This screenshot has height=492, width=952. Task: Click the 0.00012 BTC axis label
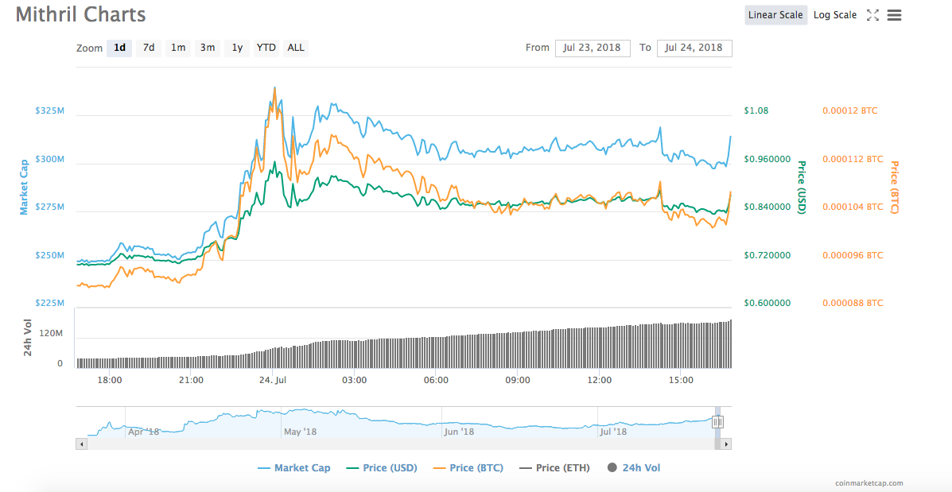850,111
